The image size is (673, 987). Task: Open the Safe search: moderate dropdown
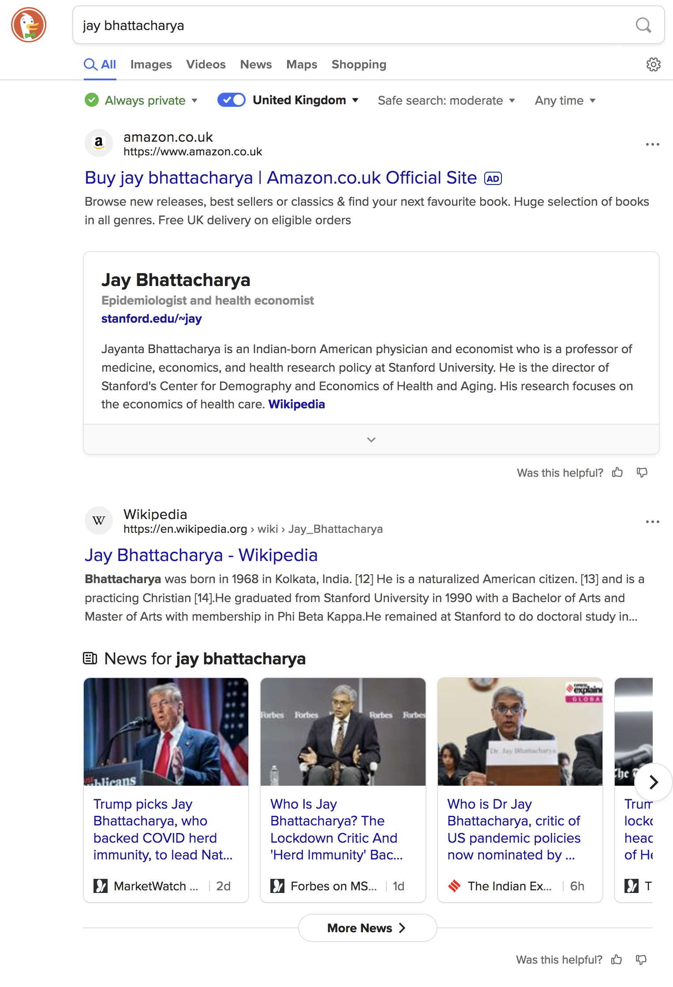[x=446, y=101]
